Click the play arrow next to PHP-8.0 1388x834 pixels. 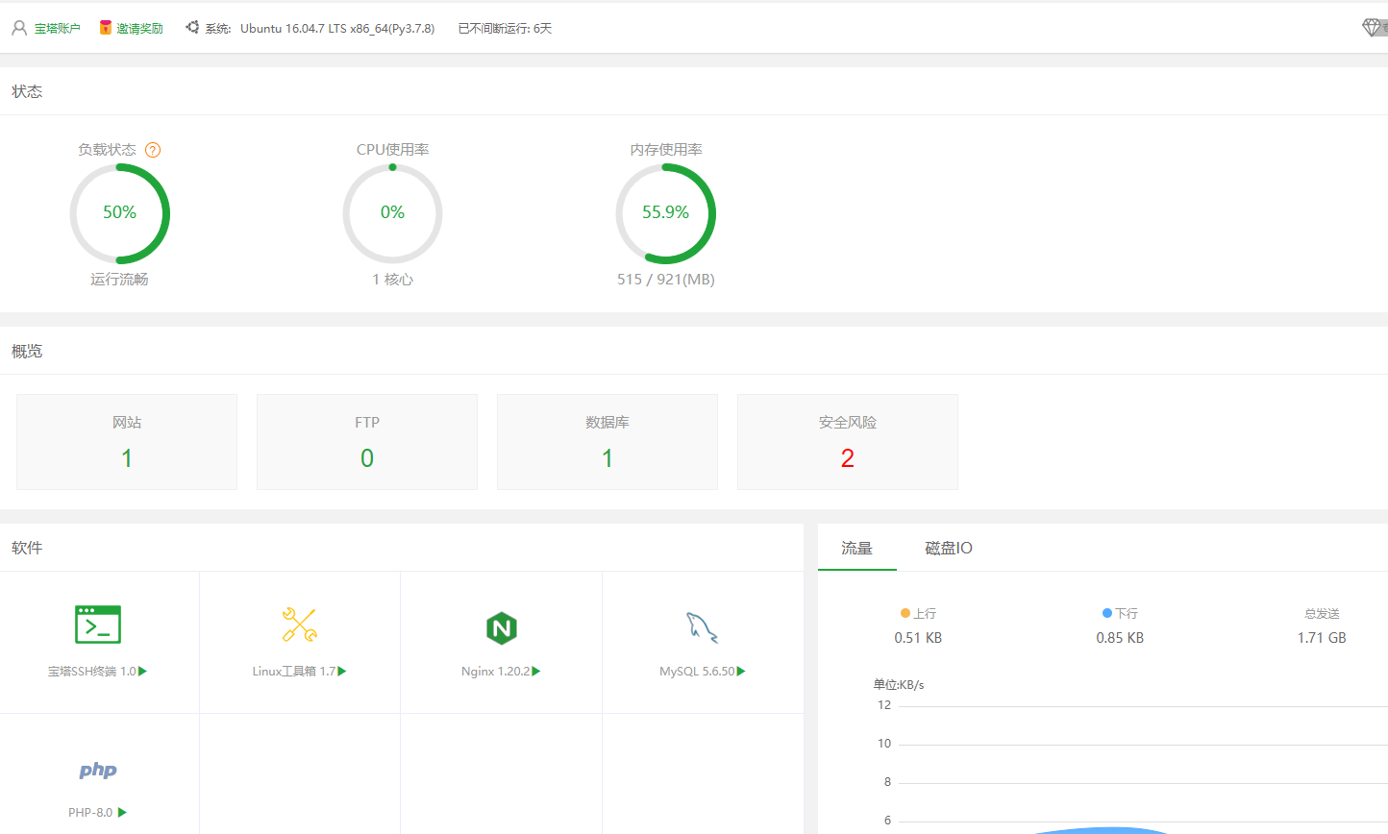pos(122,813)
